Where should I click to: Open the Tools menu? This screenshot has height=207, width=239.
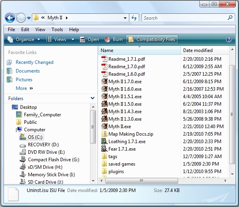point(57,29)
